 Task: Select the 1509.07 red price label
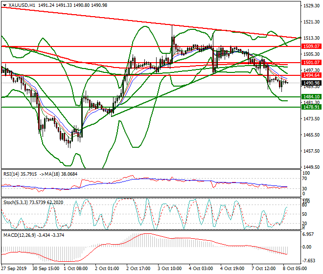(x=311, y=46)
